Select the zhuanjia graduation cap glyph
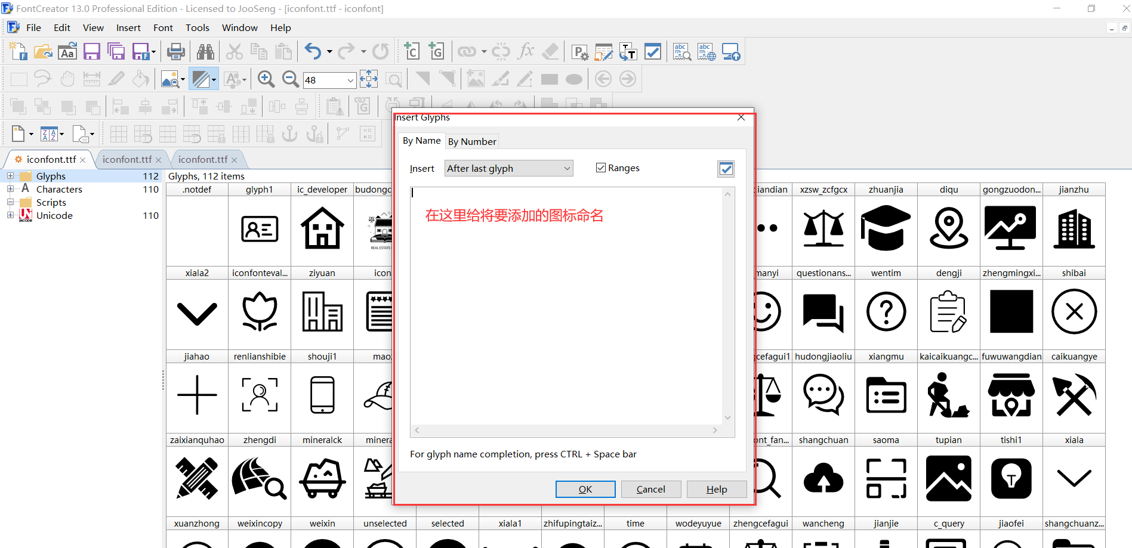 (886, 227)
